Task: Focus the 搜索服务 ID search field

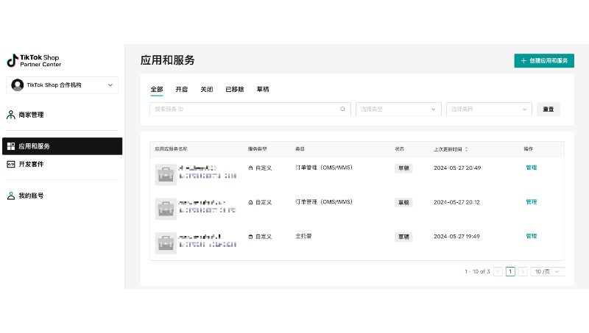Action: click(x=244, y=109)
